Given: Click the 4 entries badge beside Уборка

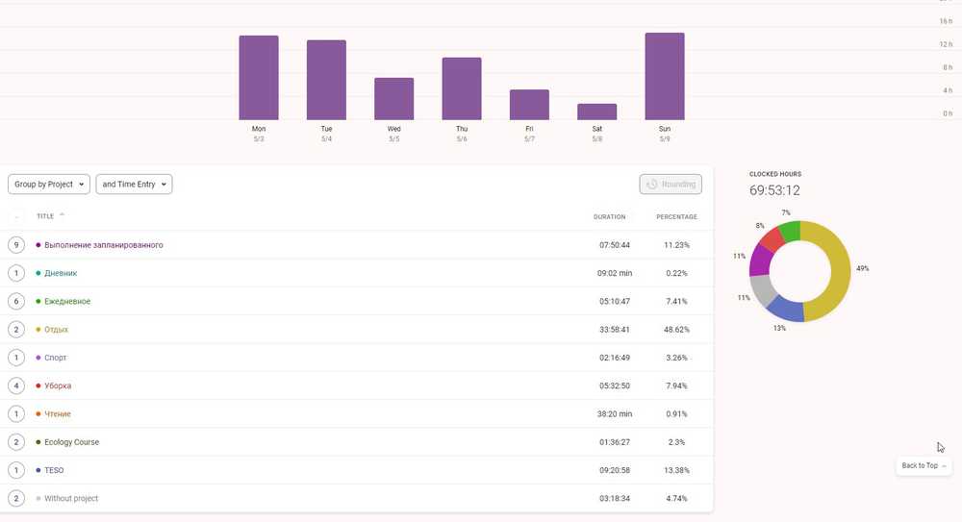Looking at the screenshot, I should (x=15, y=385).
